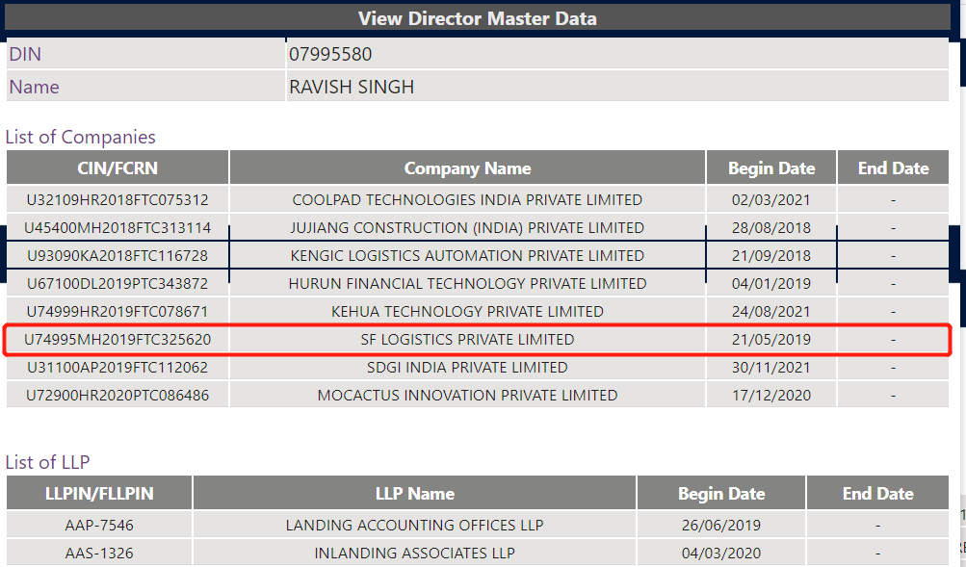Open INLANDING ASSOCIATES LLP entry
This screenshot has width=966, height=567.
click(414, 554)
